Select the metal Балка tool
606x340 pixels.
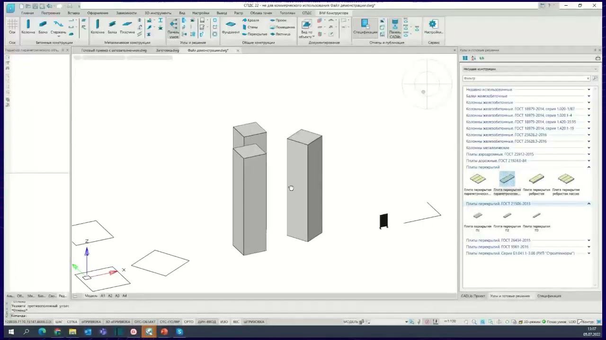(x=112, y=26)
